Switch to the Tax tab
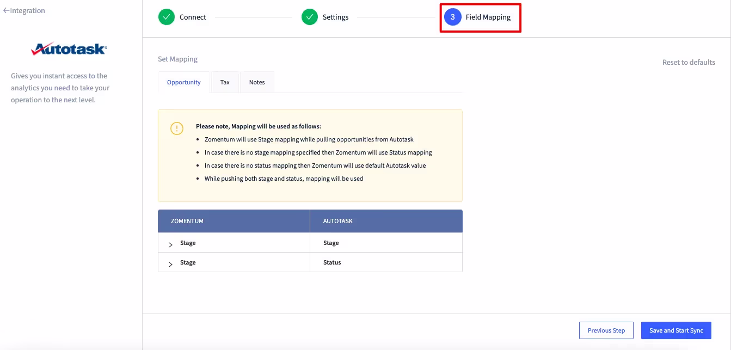This screenshot has height=350, width=731. (225, 82)
